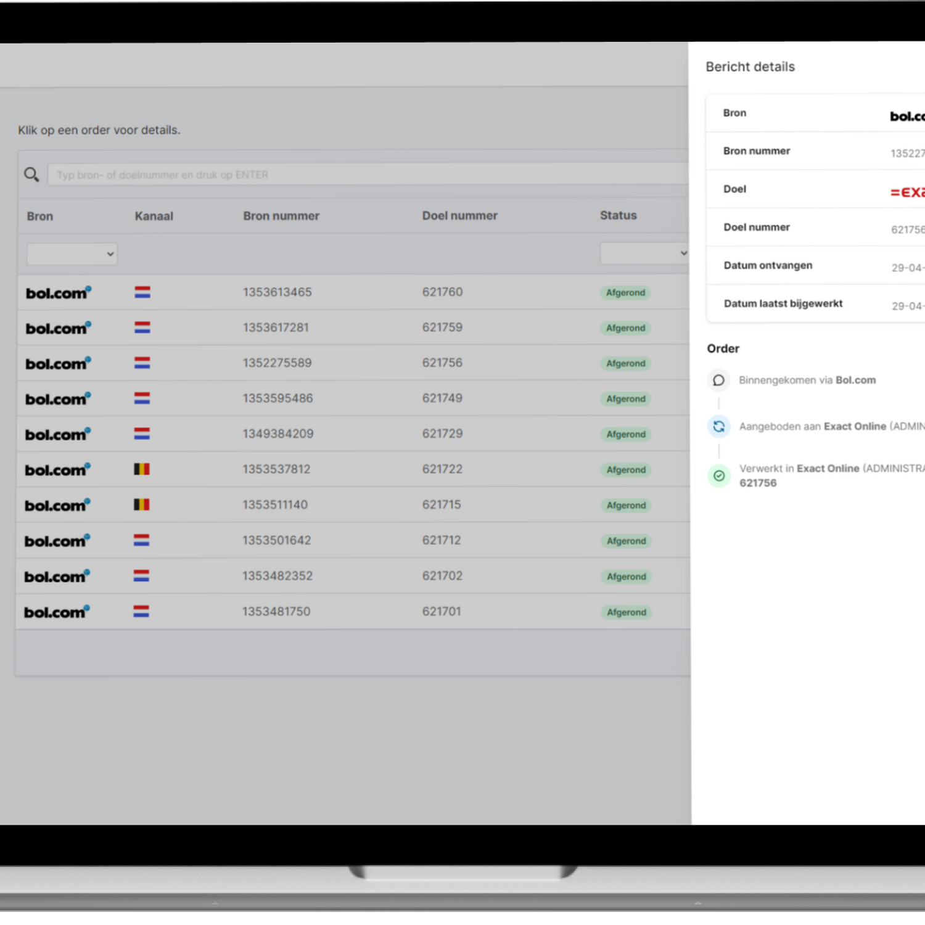Viewport: 925px width, 925px height.
Task: Click the sync icon beside Aangeboden aan Exact Online
Action: [x=719, y=426]
